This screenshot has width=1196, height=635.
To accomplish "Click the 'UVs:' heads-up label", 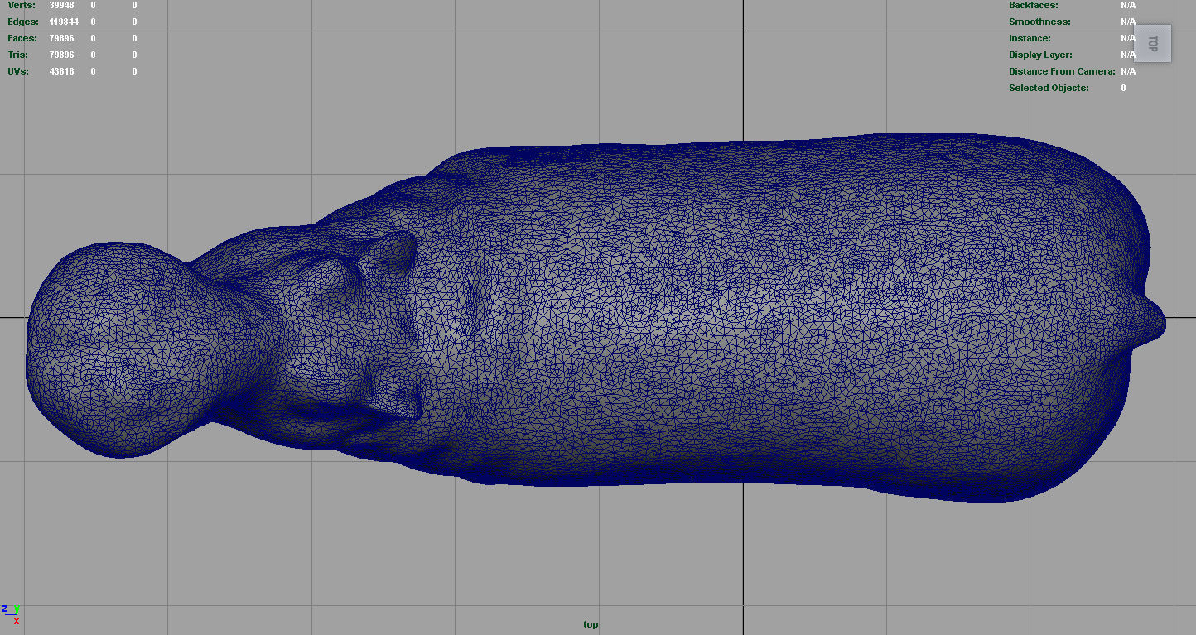I will pyautogui.click(x=19, y=71).
